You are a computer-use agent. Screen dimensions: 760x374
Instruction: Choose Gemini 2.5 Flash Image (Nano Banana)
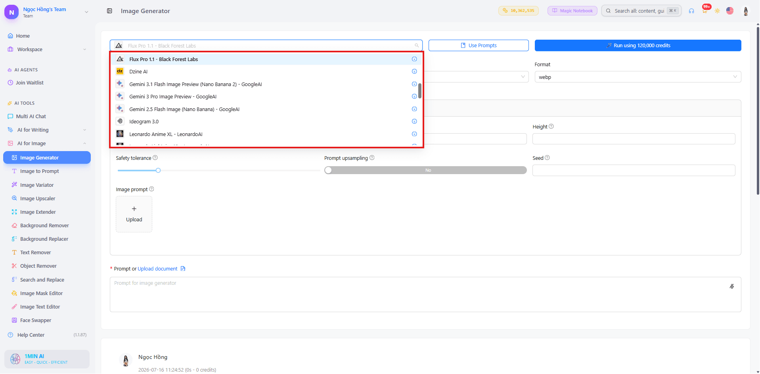point(265,109)
